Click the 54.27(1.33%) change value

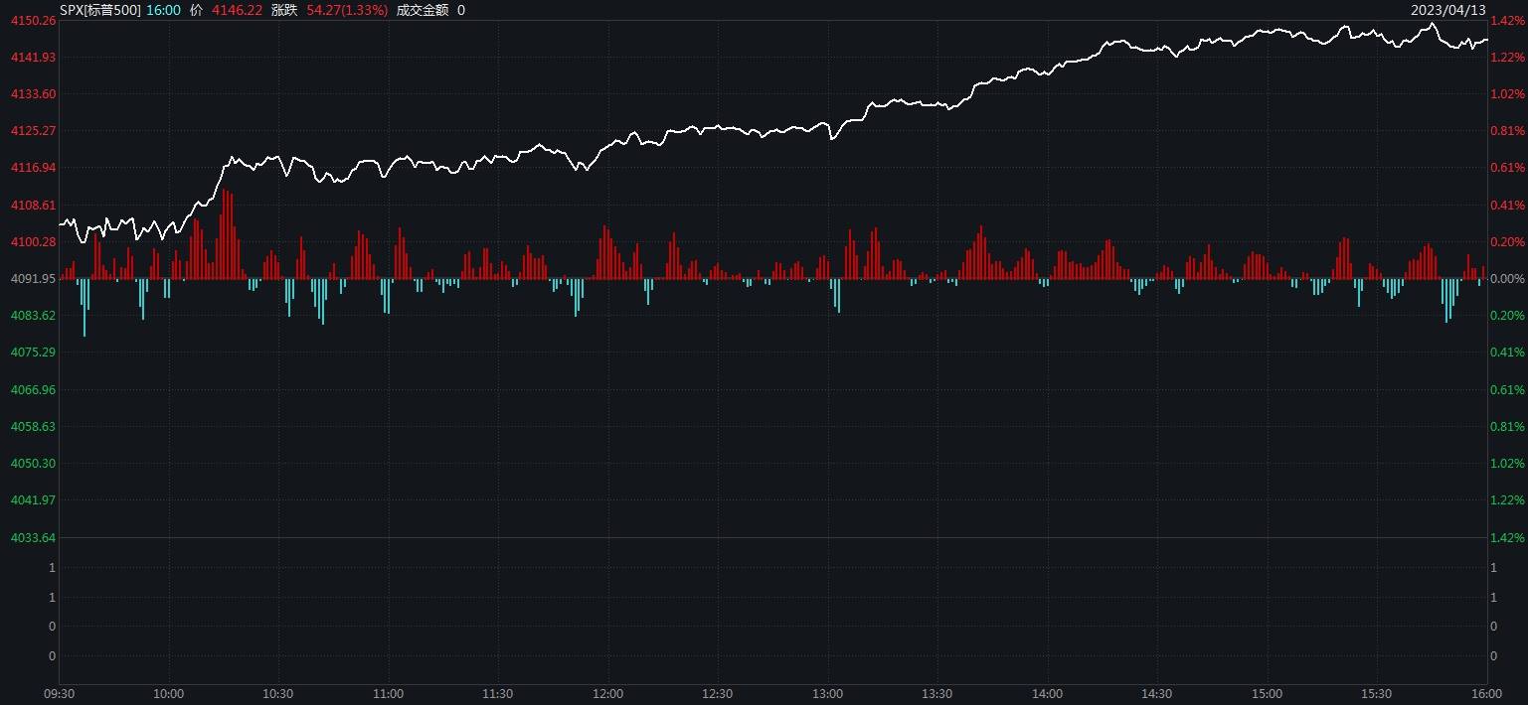[x=347, y=10]
